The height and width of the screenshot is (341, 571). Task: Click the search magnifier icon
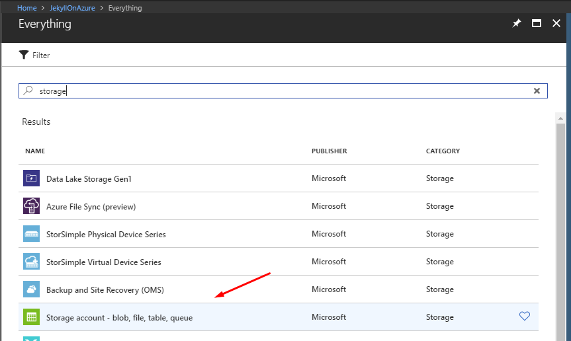[28, 91]
